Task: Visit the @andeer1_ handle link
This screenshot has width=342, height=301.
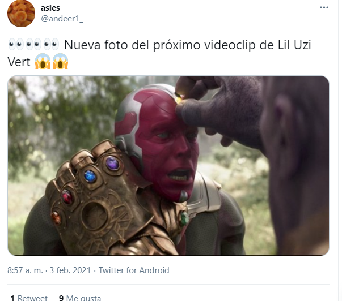Action: point(62,19)
